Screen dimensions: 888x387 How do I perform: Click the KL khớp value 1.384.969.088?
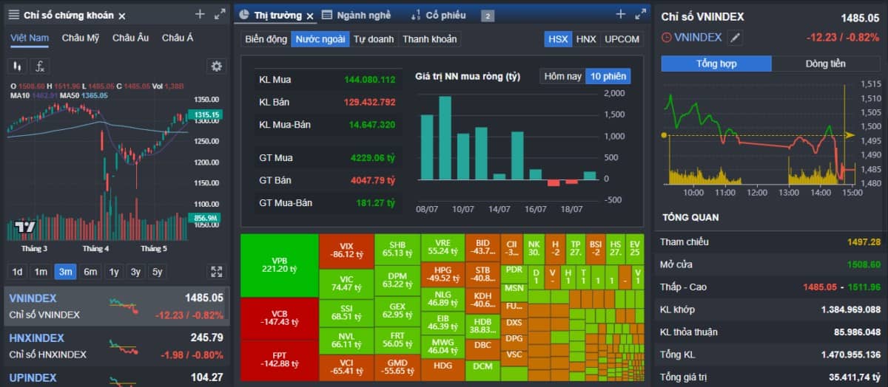point(851,309)
